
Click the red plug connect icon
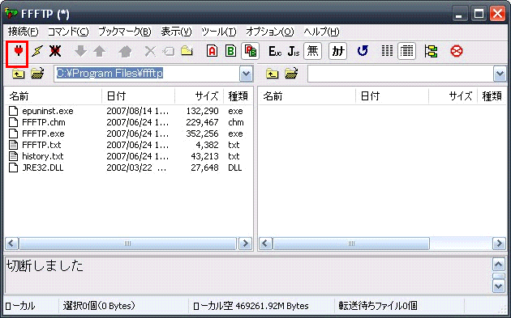(x=18, y=51)
